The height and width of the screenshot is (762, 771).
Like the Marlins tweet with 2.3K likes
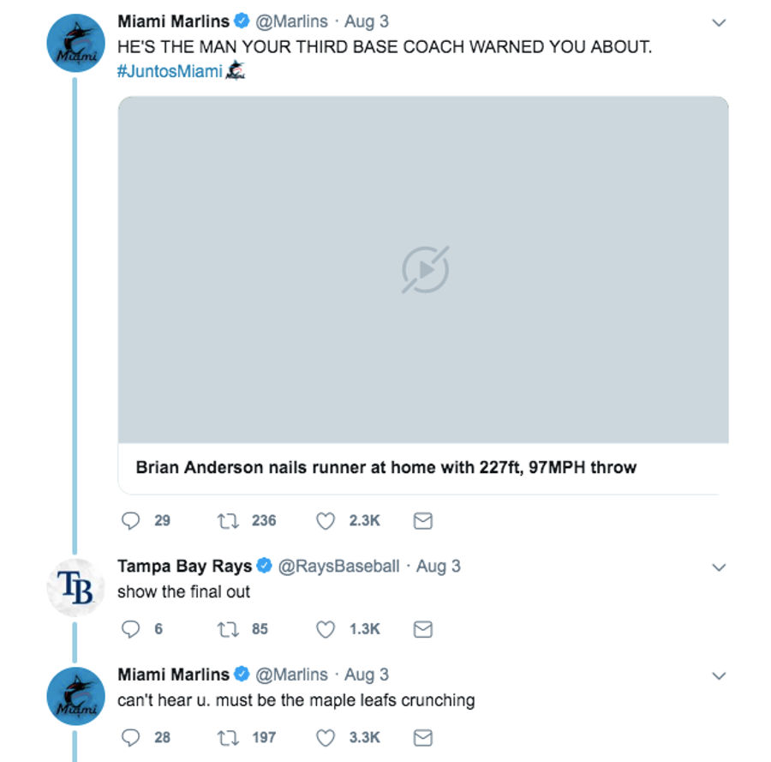326,520
